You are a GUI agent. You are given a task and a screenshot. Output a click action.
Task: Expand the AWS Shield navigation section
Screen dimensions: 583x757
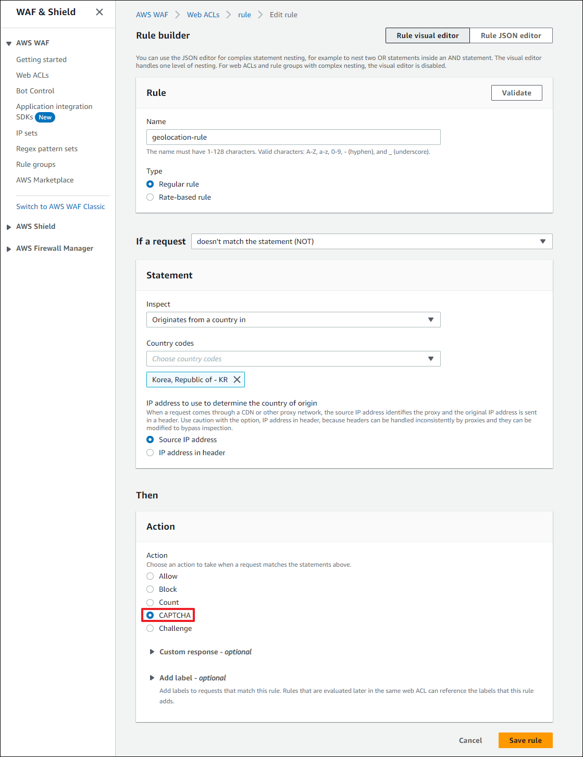(x=9, y=227)
